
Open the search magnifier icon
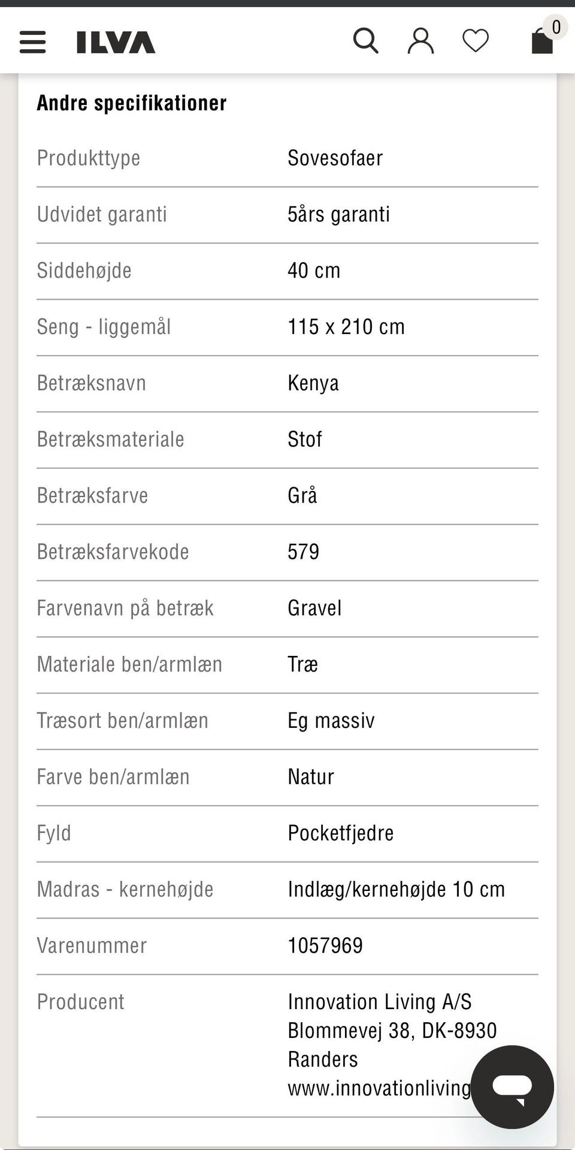point(365,41)
